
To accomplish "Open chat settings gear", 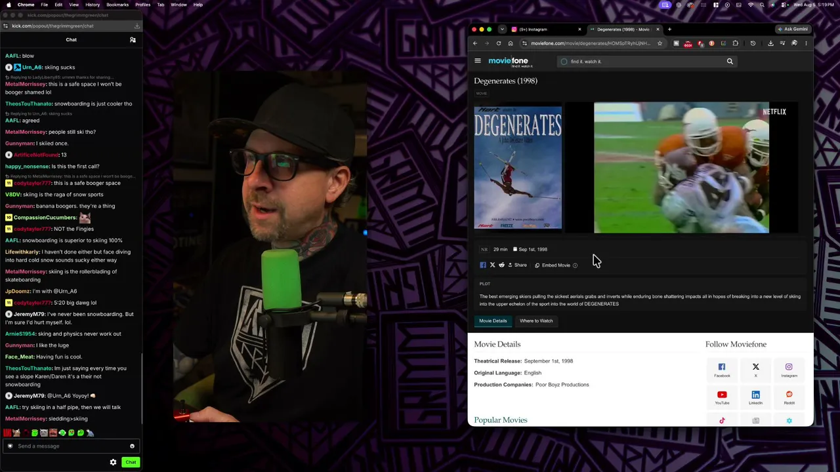I will (113, 462).
